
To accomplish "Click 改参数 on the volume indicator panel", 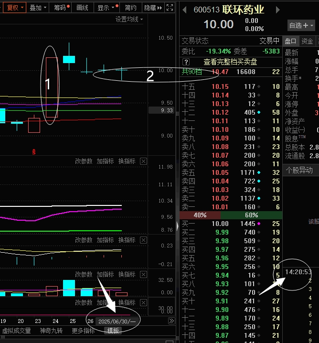I will point(84,274).
